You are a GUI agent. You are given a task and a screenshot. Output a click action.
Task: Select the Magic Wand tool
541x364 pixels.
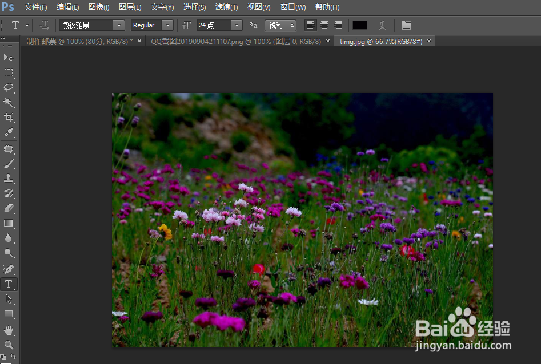(9, 102)
